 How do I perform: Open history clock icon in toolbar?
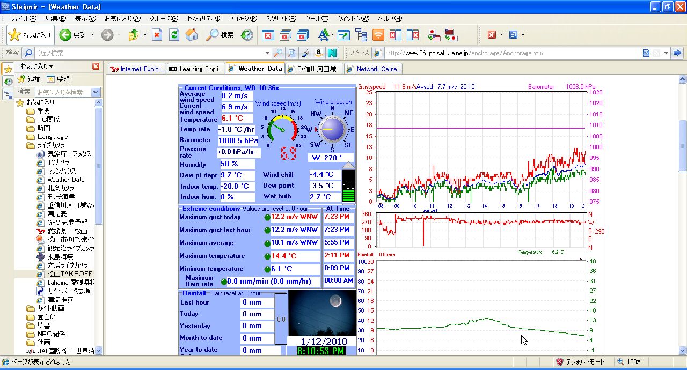coord(246,35)
